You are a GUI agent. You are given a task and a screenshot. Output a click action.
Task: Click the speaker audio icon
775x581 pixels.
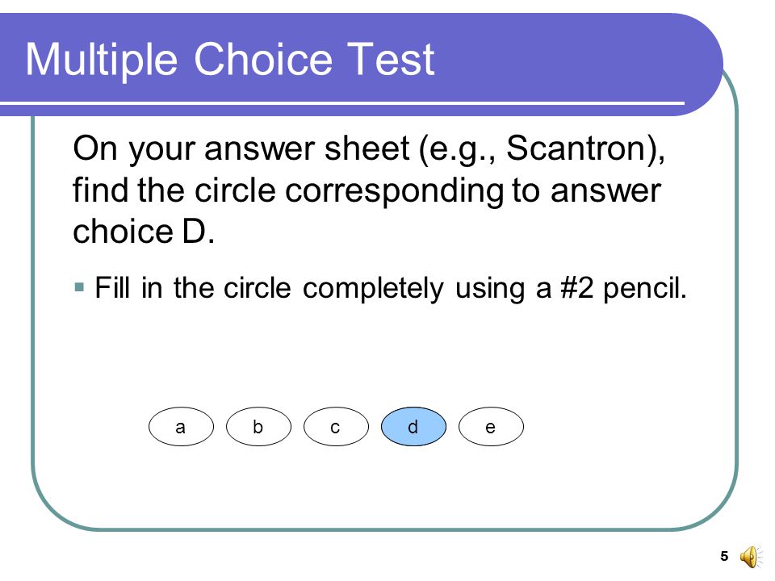tap(752, 557)
